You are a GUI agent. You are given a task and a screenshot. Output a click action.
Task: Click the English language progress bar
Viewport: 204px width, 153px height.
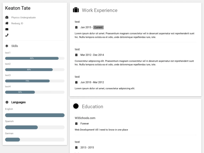35,115
